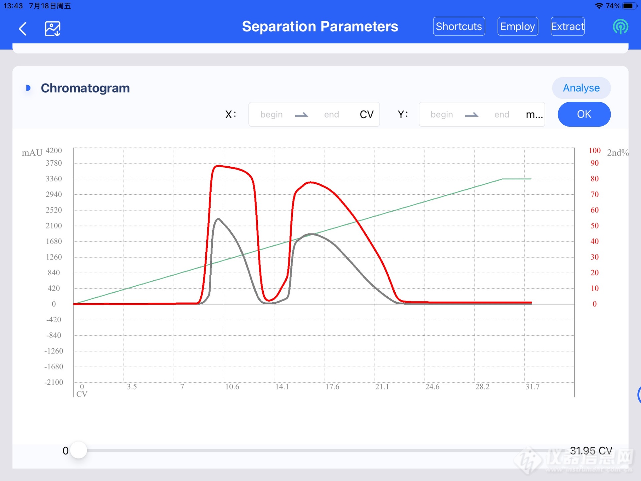Tap the back arrow icon
641x481 pixels.
23,29
